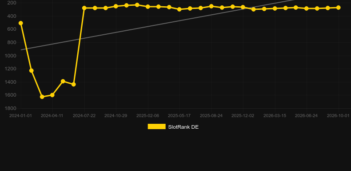Screen dimensions: 351x171
Task: Click the 1600 y-axis label
Action: coord(11,95)
